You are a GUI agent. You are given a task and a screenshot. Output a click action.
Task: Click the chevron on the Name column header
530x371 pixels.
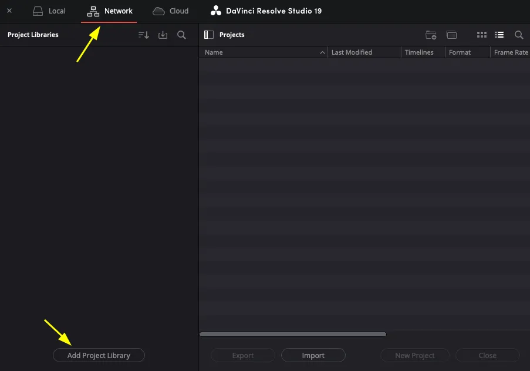pyautogui.click(x=322, y=52)
